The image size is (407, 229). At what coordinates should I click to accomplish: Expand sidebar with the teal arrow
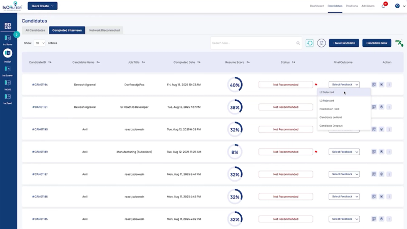(16, 35)
